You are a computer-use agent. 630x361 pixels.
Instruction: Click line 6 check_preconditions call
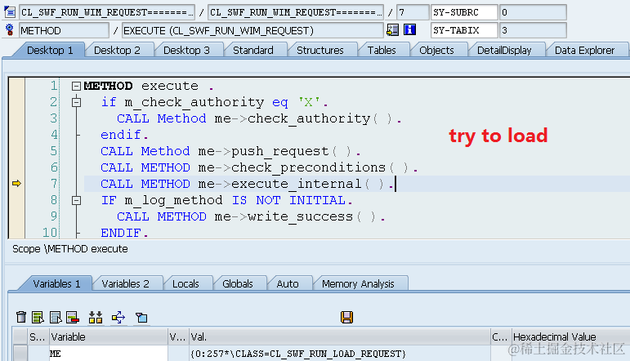click(259, 167)
